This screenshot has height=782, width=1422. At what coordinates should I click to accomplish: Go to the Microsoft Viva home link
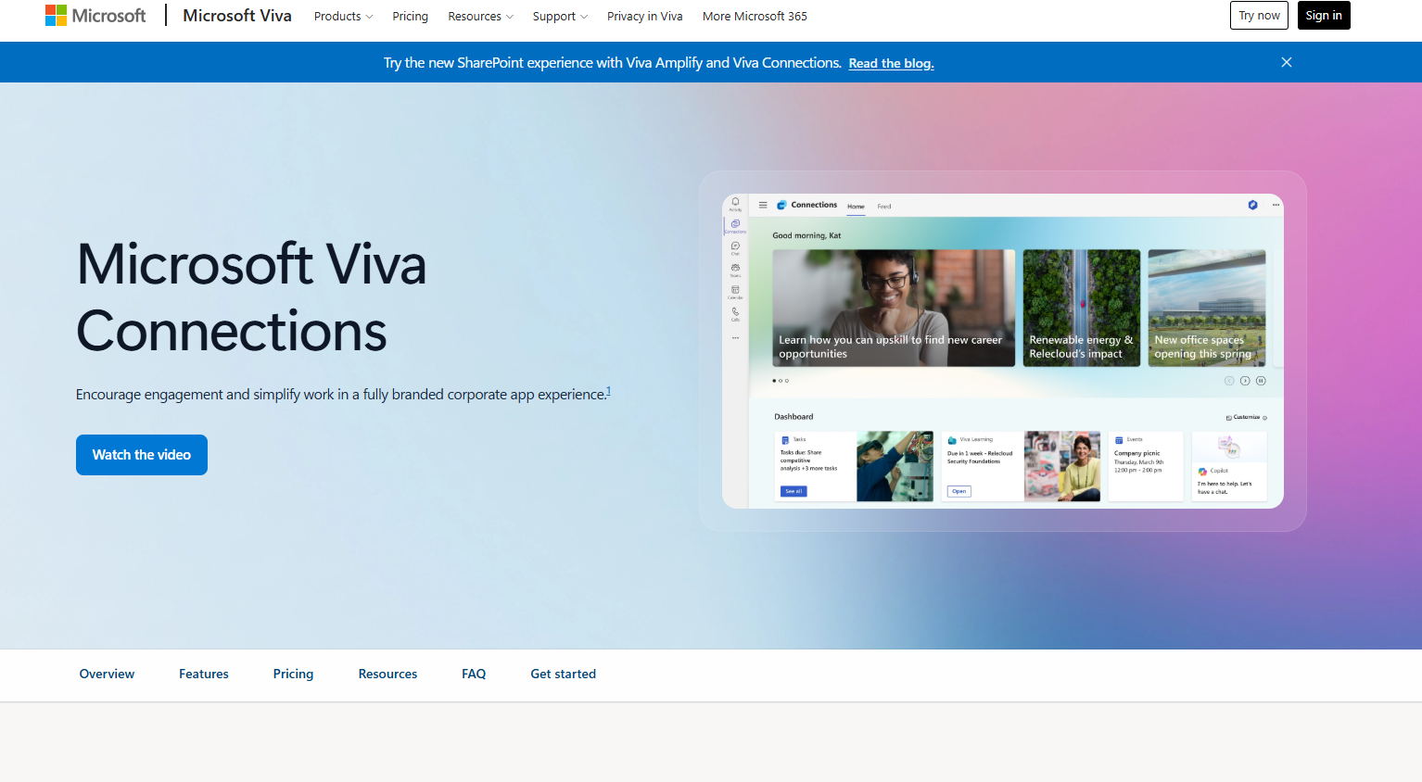pos(237,16)
